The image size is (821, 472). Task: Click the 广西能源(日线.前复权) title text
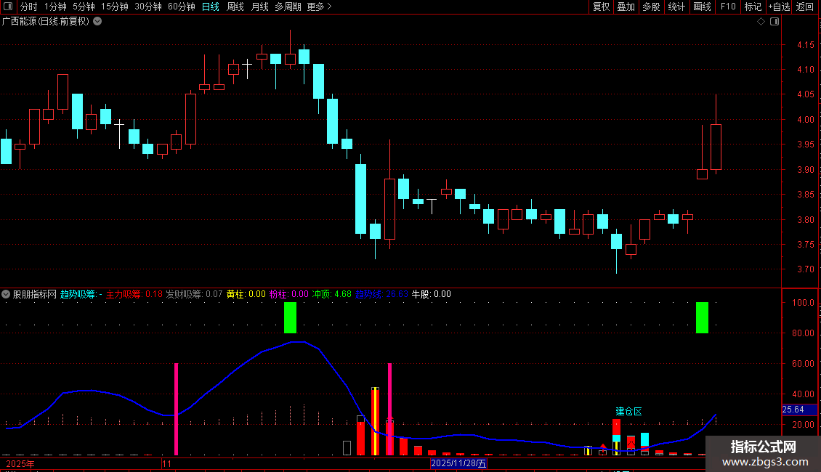46,22
